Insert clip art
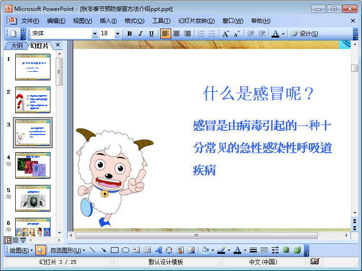 180,250
